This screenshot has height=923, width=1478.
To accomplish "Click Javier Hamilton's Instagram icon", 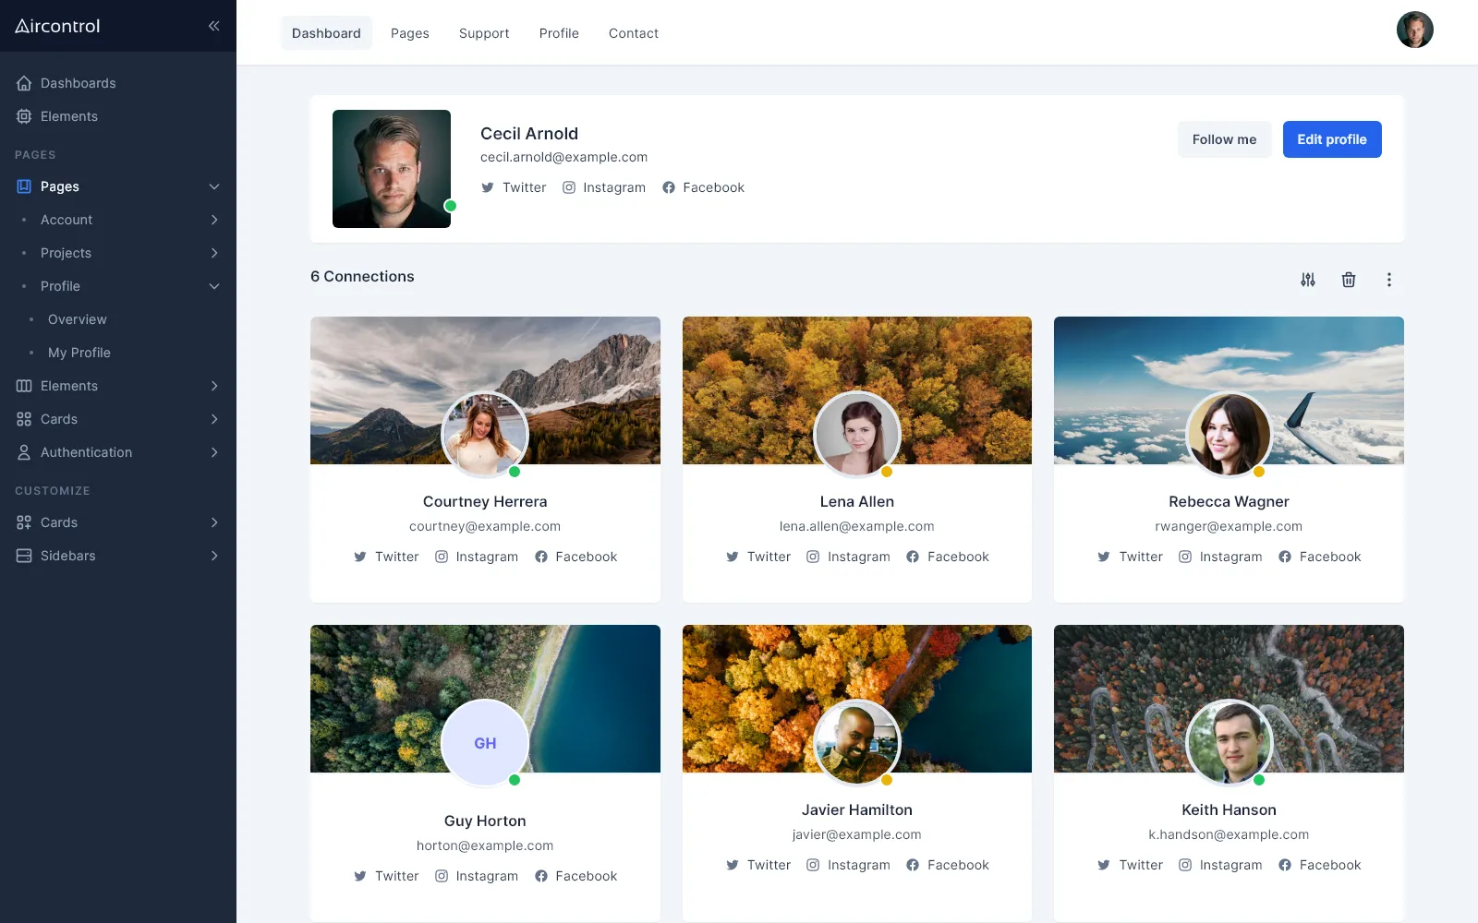I will click(813, 865).
